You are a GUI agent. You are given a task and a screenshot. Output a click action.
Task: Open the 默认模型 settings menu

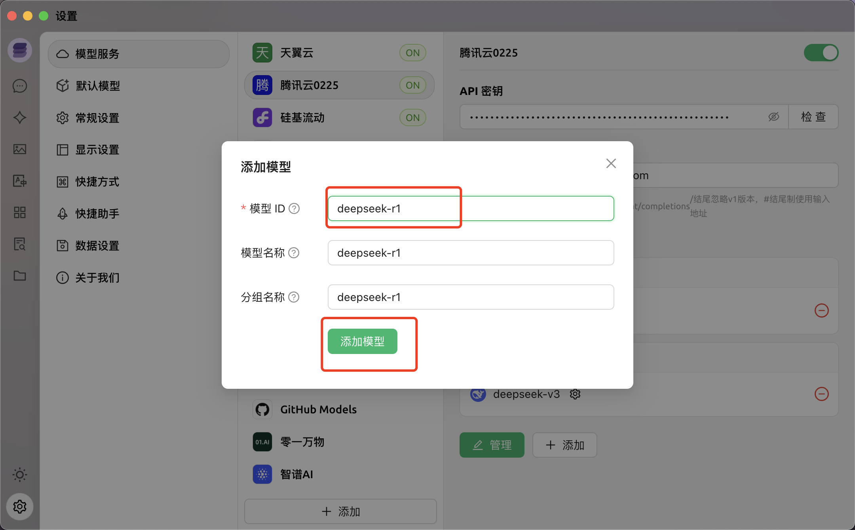pyautogui.click(x=98, y=86)
